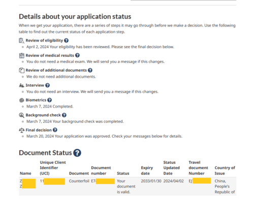Click the Background check magnifier icon
Viewport: 259px width, 205px height.
point(21,115)
